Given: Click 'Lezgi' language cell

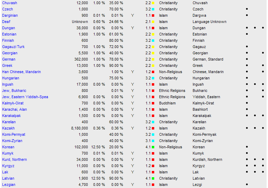Looking at the screenshot, I should point(197,185).
